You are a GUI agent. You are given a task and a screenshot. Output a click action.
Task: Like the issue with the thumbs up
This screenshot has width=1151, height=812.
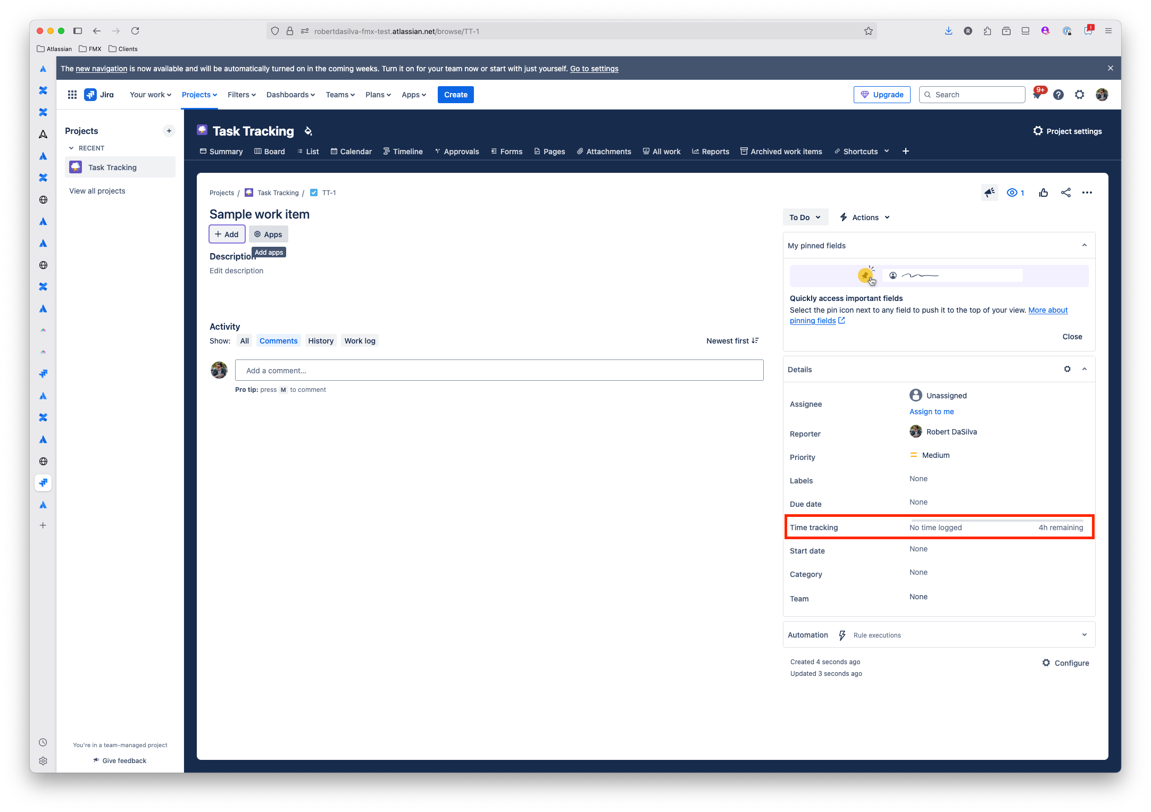point(1043,192)
